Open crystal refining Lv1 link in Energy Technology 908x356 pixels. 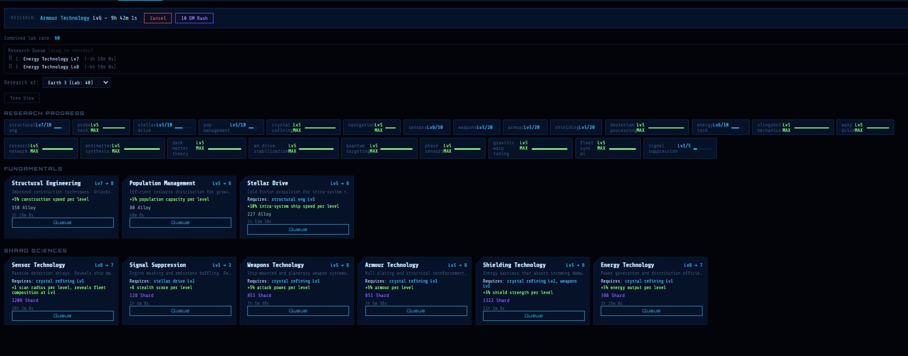coord(649,281)
